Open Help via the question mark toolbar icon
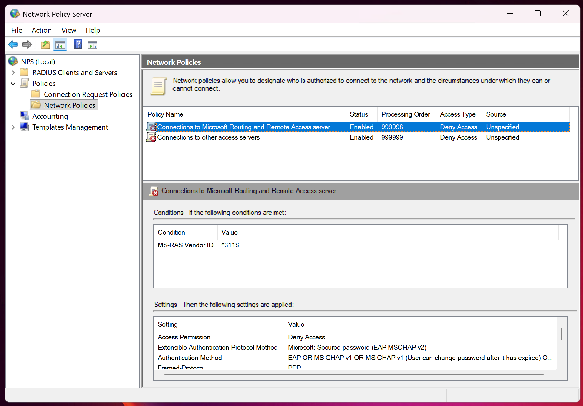The height and width of the screenshot is (406, 583). tap(78, 44)
